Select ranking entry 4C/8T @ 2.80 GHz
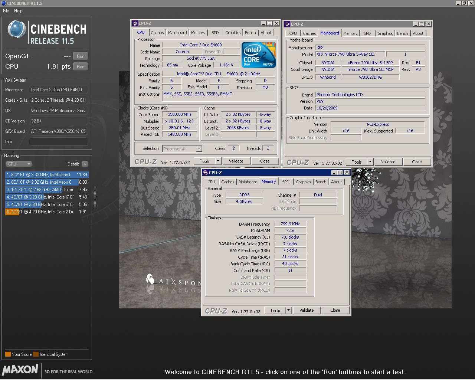This screenshot has height=380, width=475. point(47,204)
